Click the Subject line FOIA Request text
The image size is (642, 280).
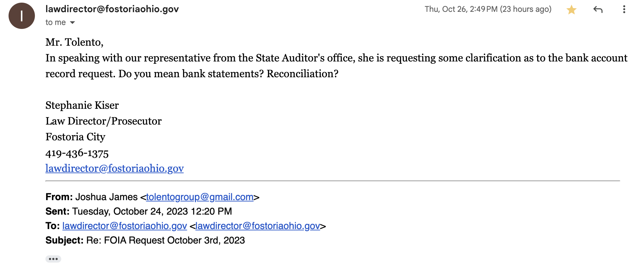coord(165,240)
